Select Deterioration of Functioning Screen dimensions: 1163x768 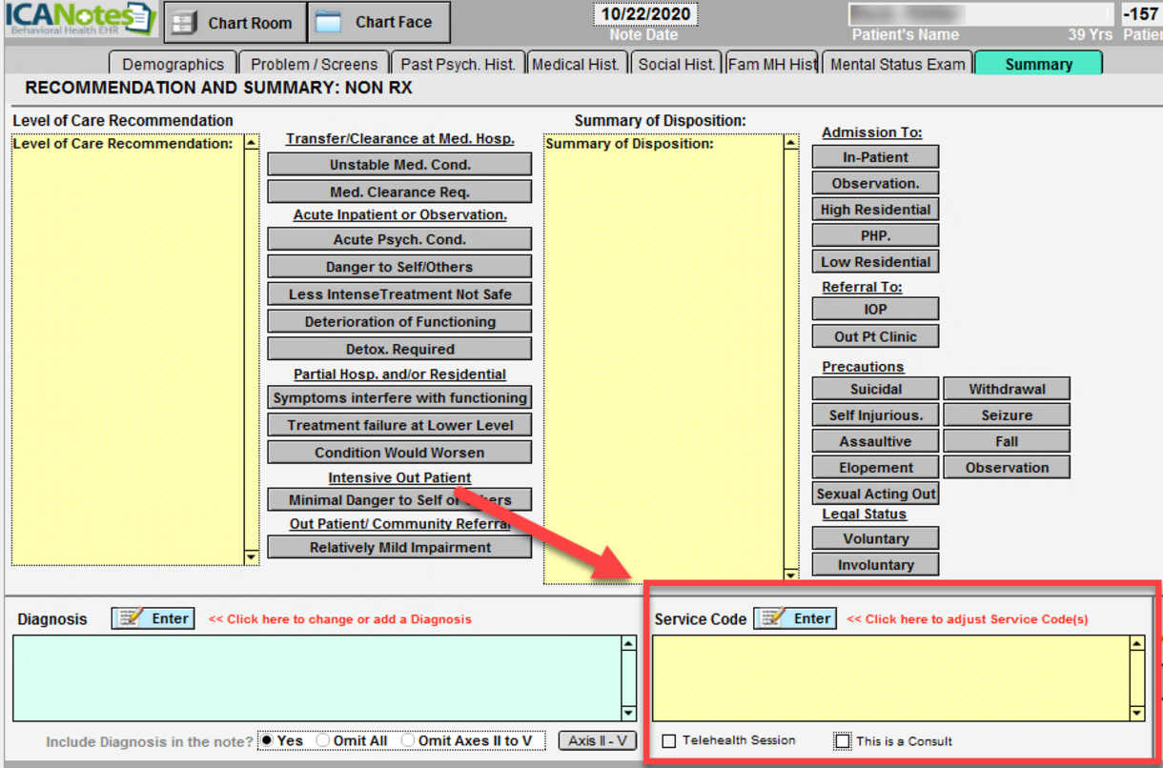pos(399,322)
